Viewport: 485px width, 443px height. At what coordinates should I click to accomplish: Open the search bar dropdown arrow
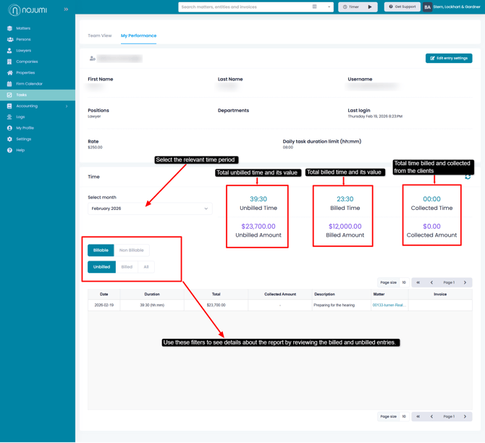click(x=329, y=7)
